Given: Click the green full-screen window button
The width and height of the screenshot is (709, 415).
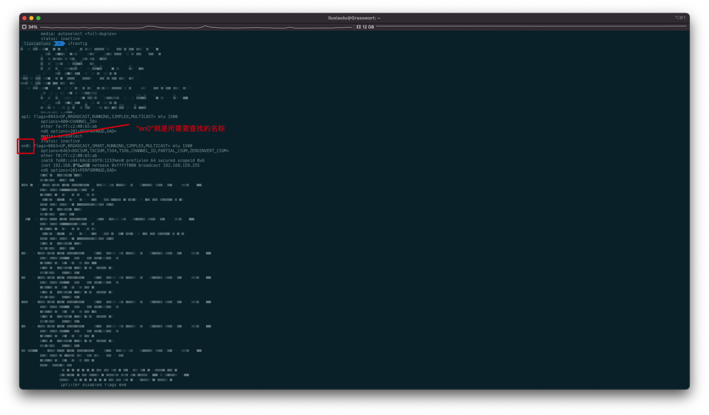Looking at the screenshot, I should (38, 18).
